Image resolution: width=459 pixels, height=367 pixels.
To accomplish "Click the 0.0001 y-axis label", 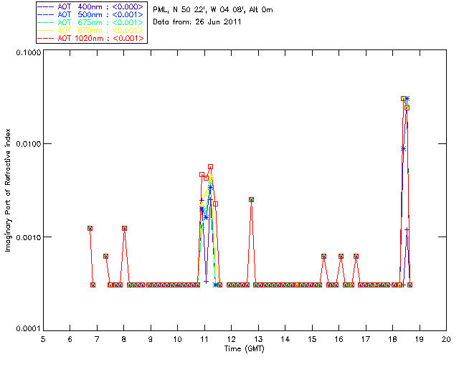I will (x=29, y=329).
